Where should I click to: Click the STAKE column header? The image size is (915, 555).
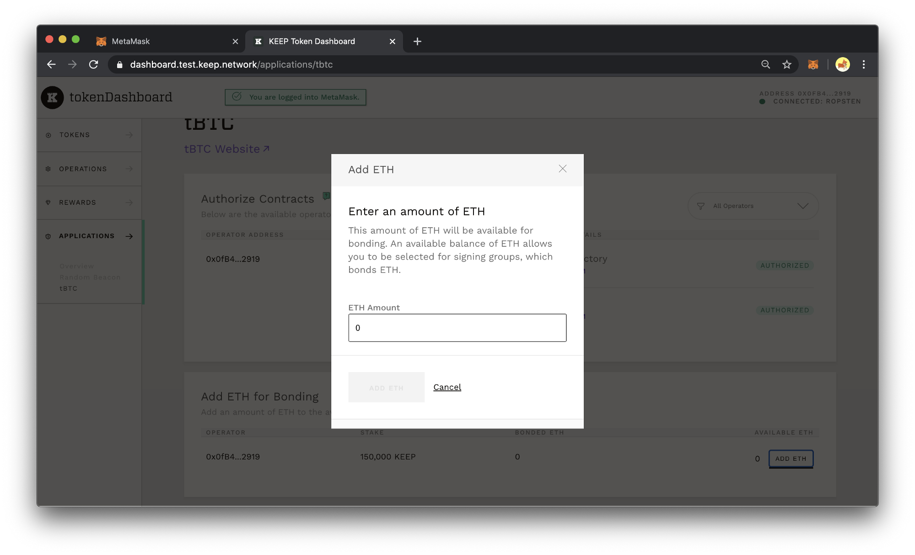coord(372,432)
